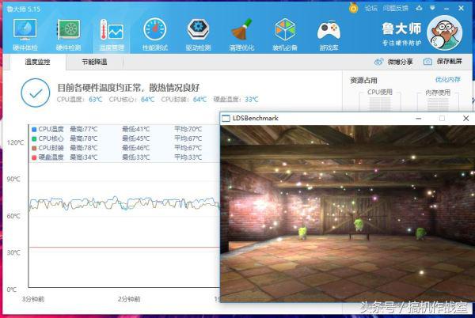
Task: Click the 最高:77℃ value in CPU温度 row
Action: (x=84, y=130)
